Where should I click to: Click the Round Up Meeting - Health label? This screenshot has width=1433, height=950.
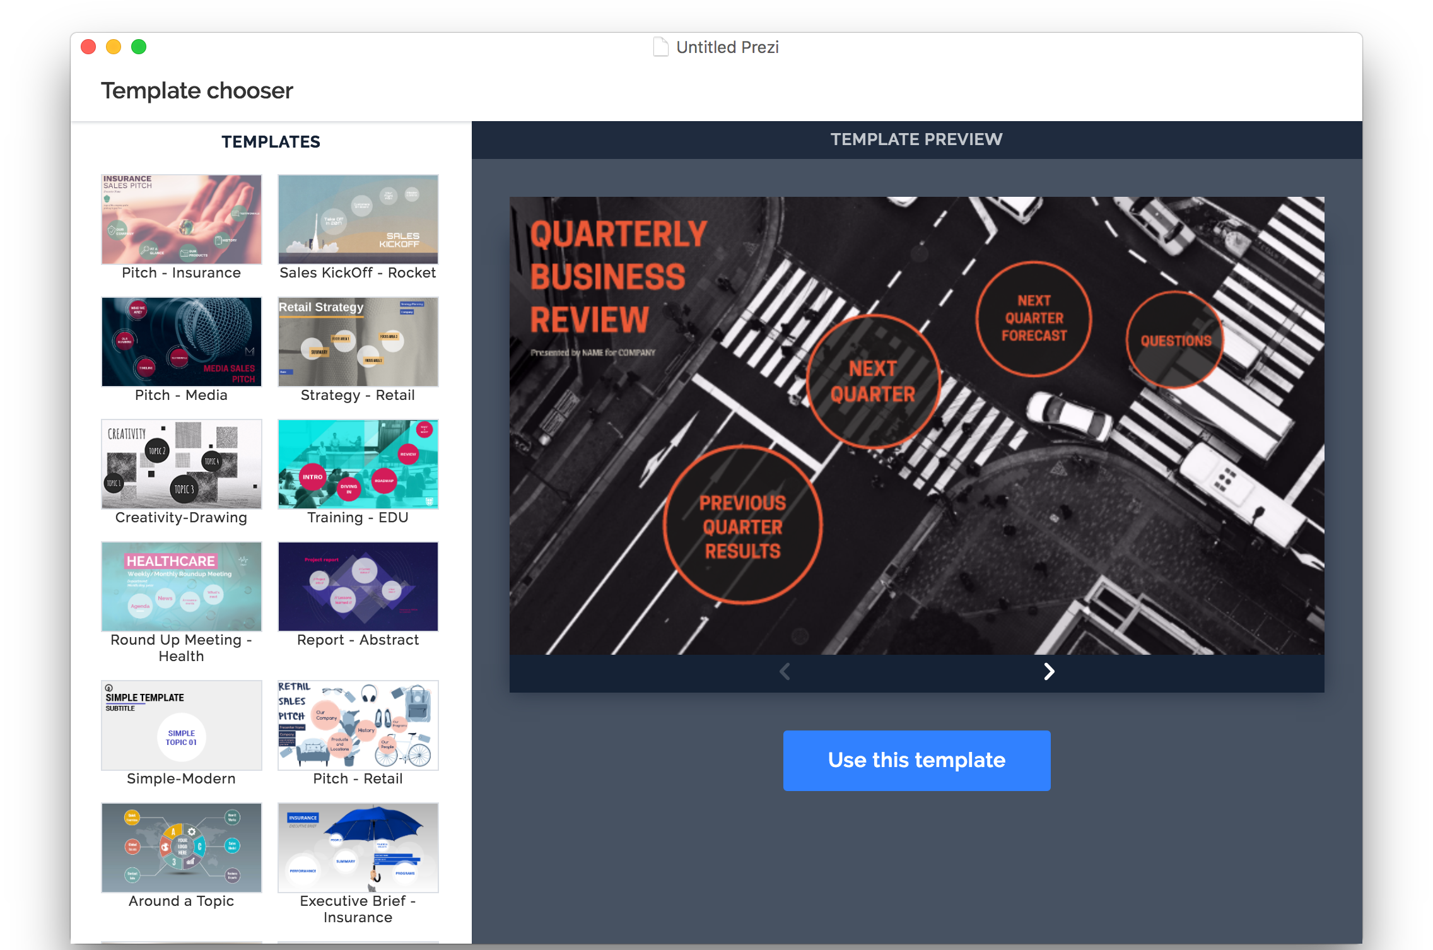[x=182, y=648]
